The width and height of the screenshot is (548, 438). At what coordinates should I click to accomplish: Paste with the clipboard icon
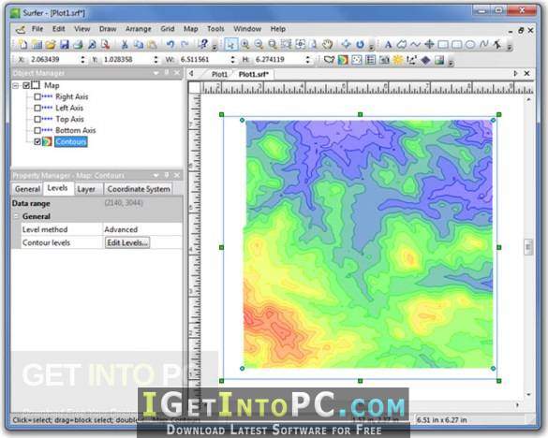152,44
